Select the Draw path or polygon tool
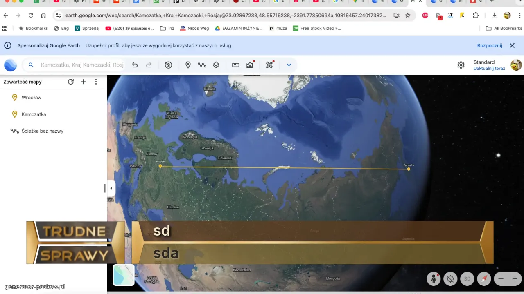Screen dimensions: 524x294 coord(202,65)
